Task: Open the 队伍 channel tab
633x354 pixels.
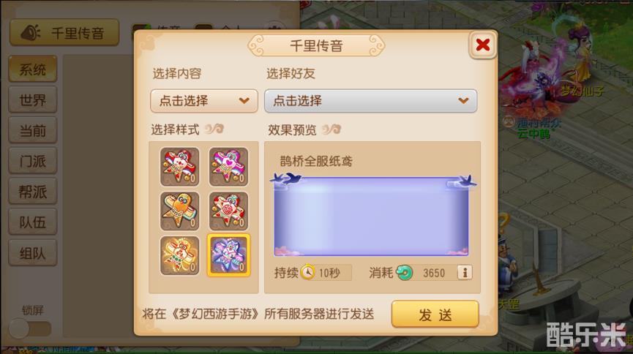Action: pos(33,222)
